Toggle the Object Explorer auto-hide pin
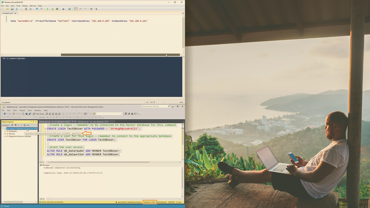This screenshot has height=208, width=370. click(x=34, y=122)
